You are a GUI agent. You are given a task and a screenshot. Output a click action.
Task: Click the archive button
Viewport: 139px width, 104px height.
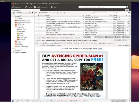point(109,37)
